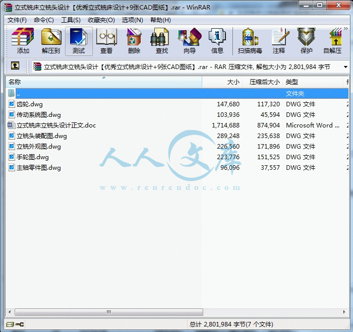Open the 工具(S) menu
The width and height of the screenshot is (353, 332).
coord(71,20)
